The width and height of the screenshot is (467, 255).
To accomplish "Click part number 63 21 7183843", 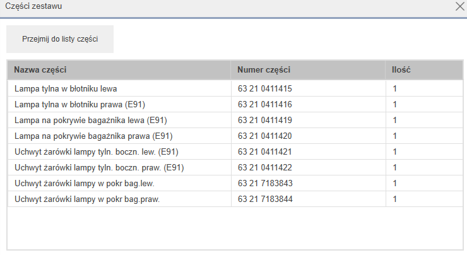I will click(x=265, y=183).
